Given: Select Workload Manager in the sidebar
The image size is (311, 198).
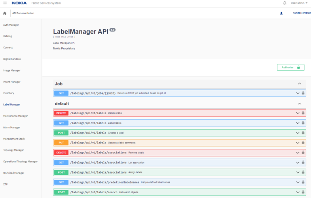Looking at the screenshot, I should 13,173.
